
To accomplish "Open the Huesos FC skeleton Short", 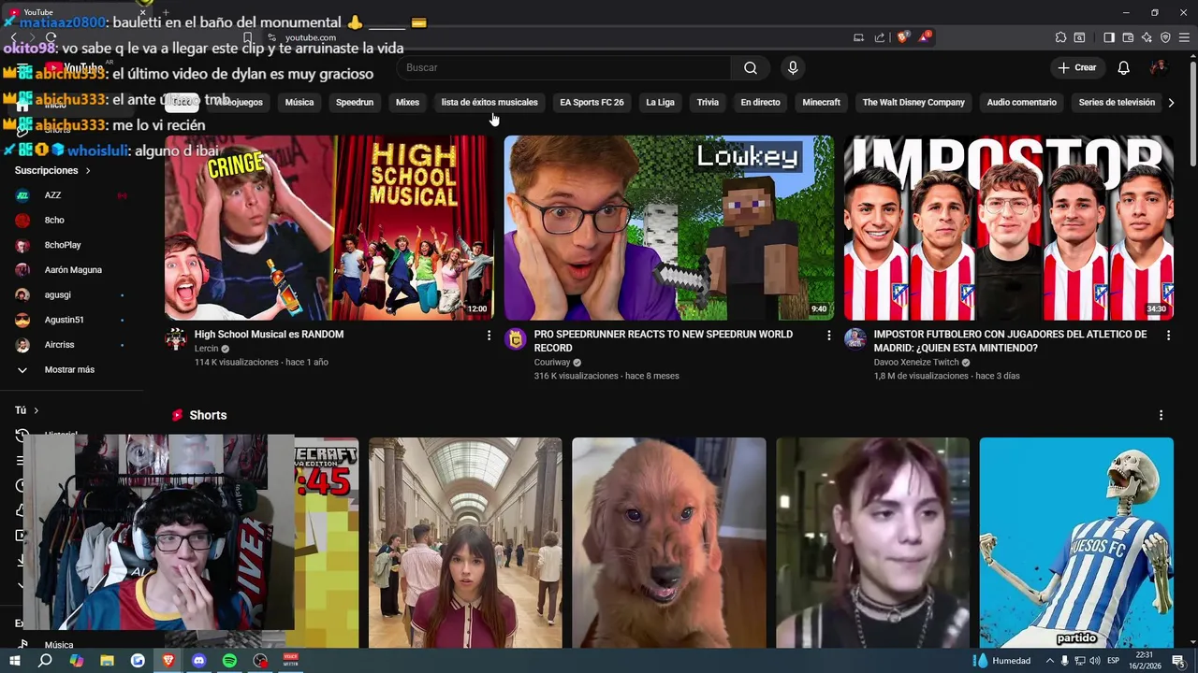I will tap(1076, 542).
